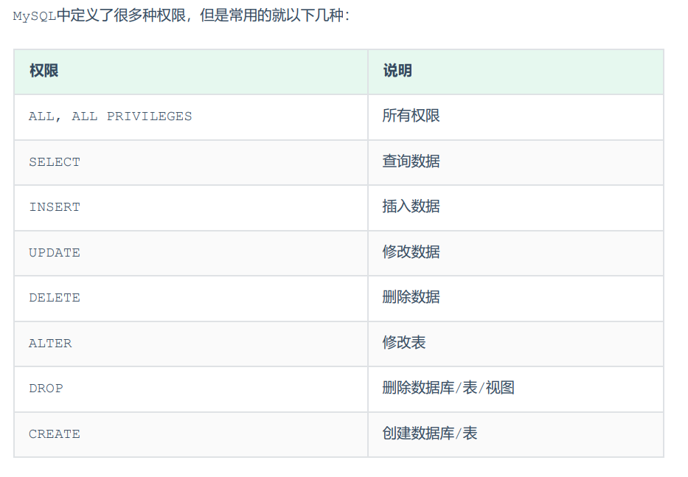Viewport: 688px width, 477px height.
Task: Select the DELETE privilege cell
Action: (x=55, y=298)
